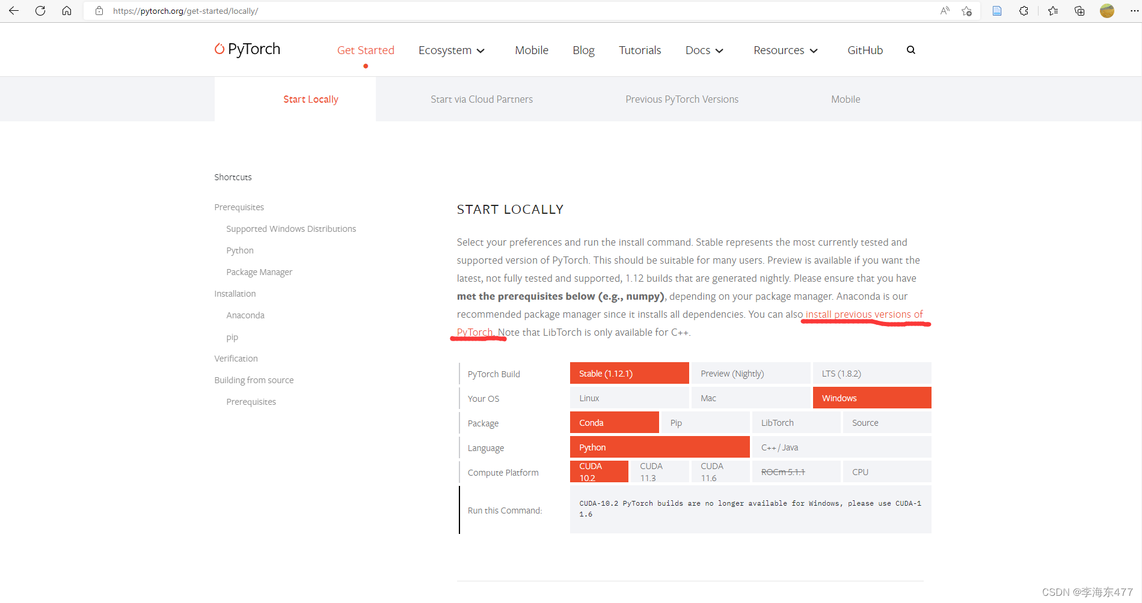Switch to Start via Cloud Partners tab
Viewport: 1142px width, 603px height.
tap(482, 99)
